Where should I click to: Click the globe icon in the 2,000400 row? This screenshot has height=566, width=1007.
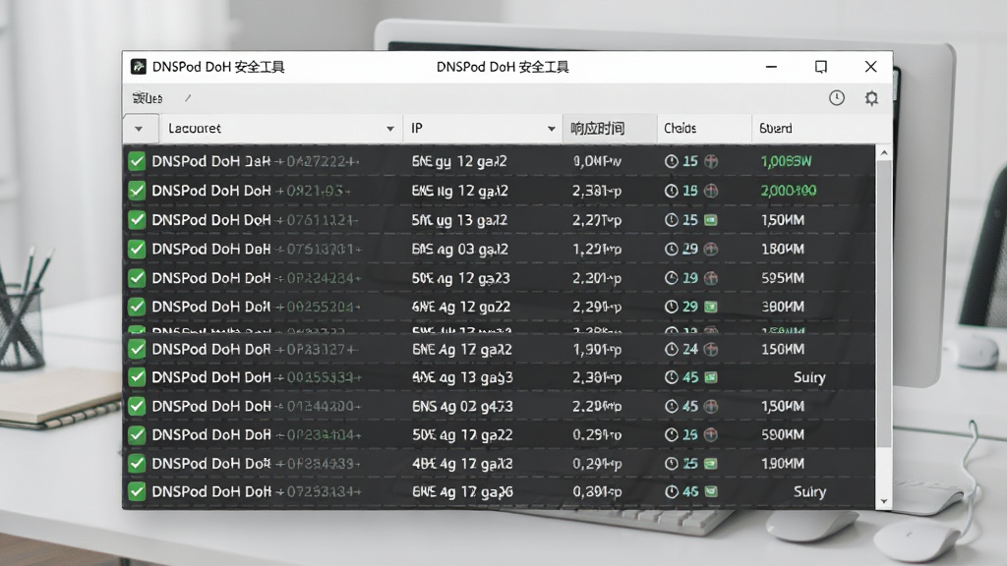coord(711,191)
